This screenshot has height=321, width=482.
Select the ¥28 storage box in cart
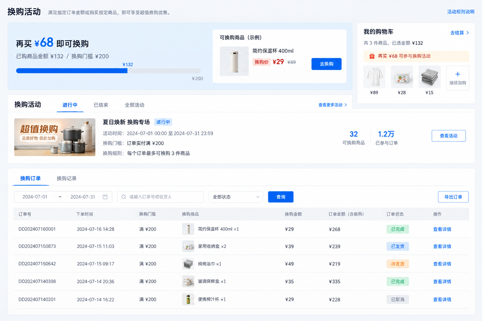point(402,77)
